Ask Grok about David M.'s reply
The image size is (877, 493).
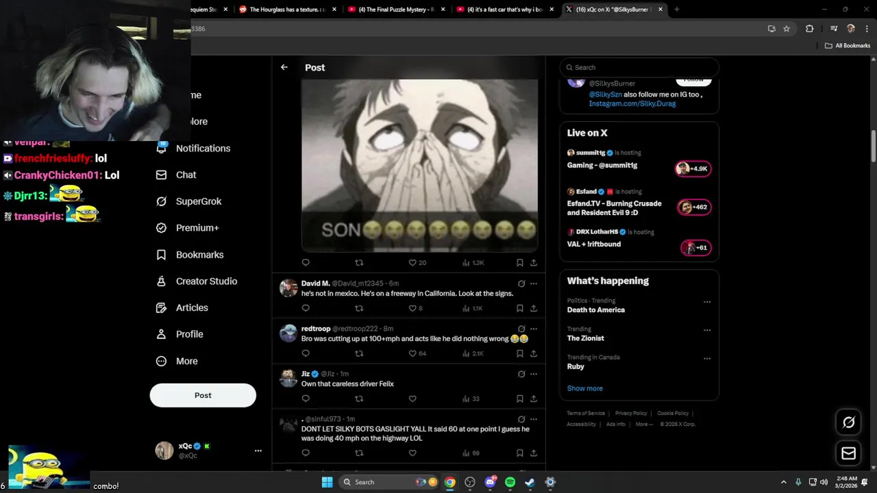tap(521, 283)
